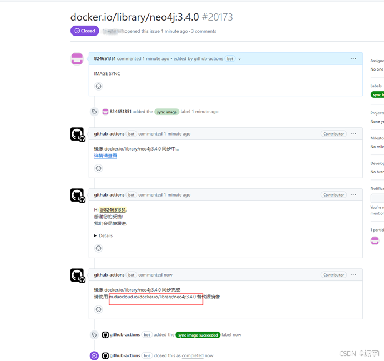Expand the edited-by dropdown arrow in first comment
384x361 pixels.
pyautogui.click(x=239, y=59)
